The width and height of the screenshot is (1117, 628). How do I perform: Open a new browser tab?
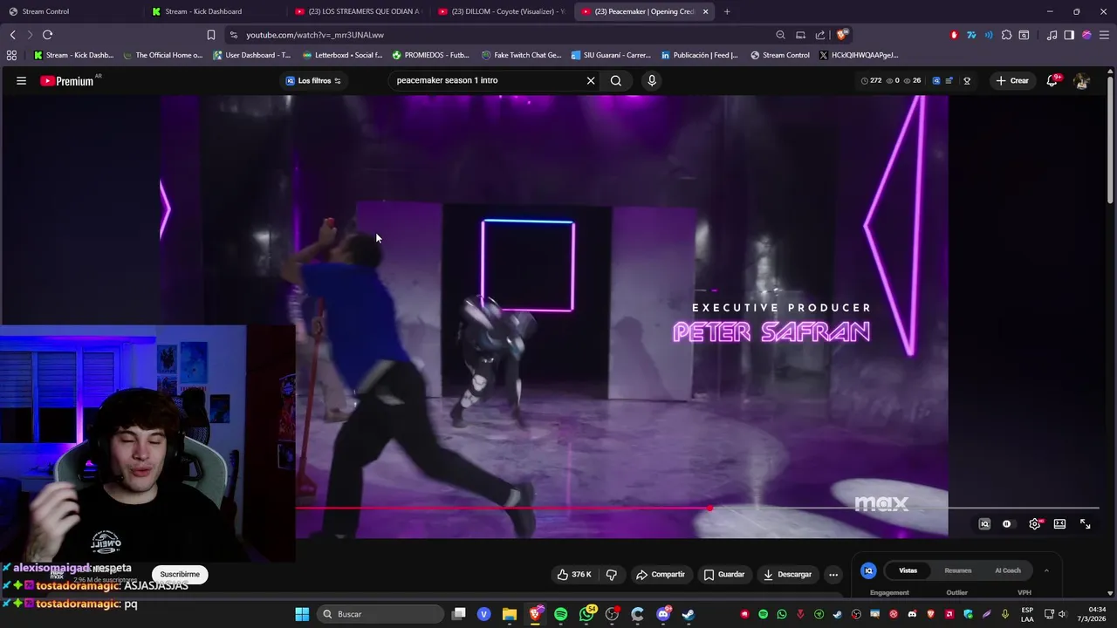[727, 11]
